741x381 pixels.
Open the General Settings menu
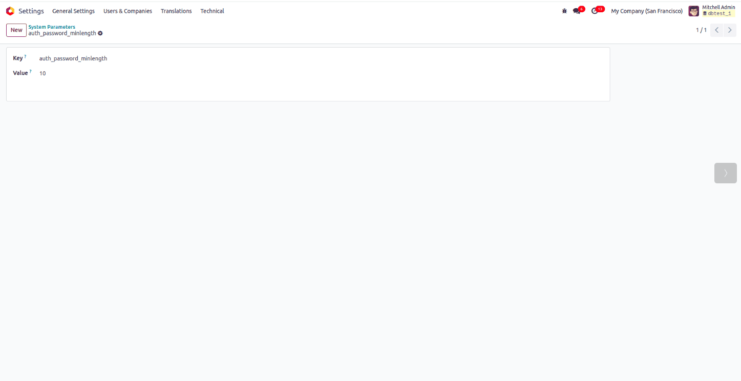click(73, 11)
